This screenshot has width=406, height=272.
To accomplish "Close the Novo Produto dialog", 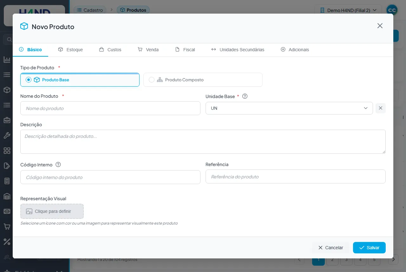I will 380,26.
